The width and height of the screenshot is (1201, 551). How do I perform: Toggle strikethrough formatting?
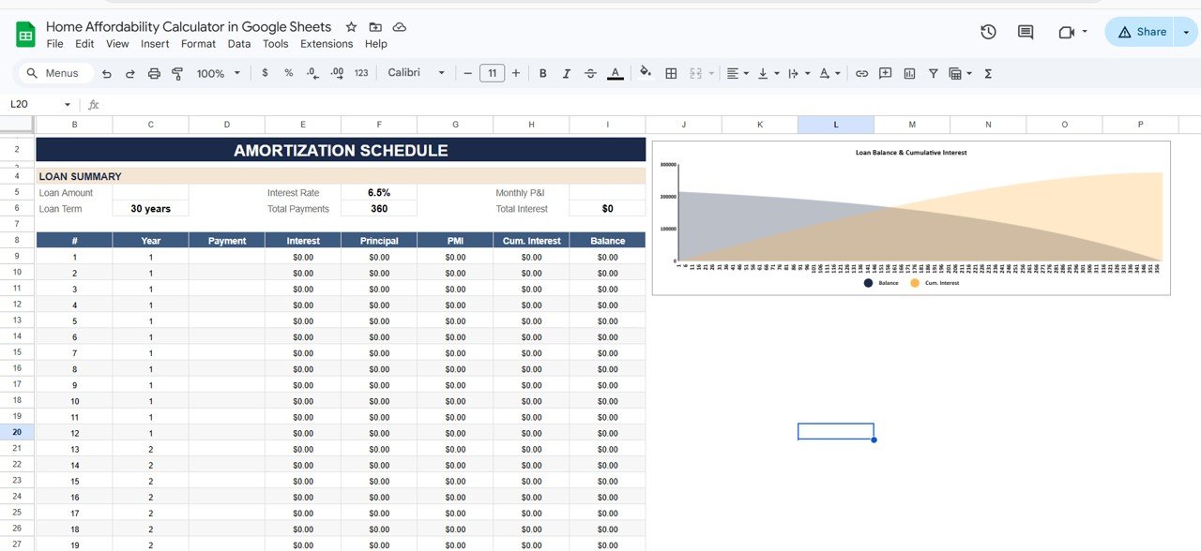point(591,73)
